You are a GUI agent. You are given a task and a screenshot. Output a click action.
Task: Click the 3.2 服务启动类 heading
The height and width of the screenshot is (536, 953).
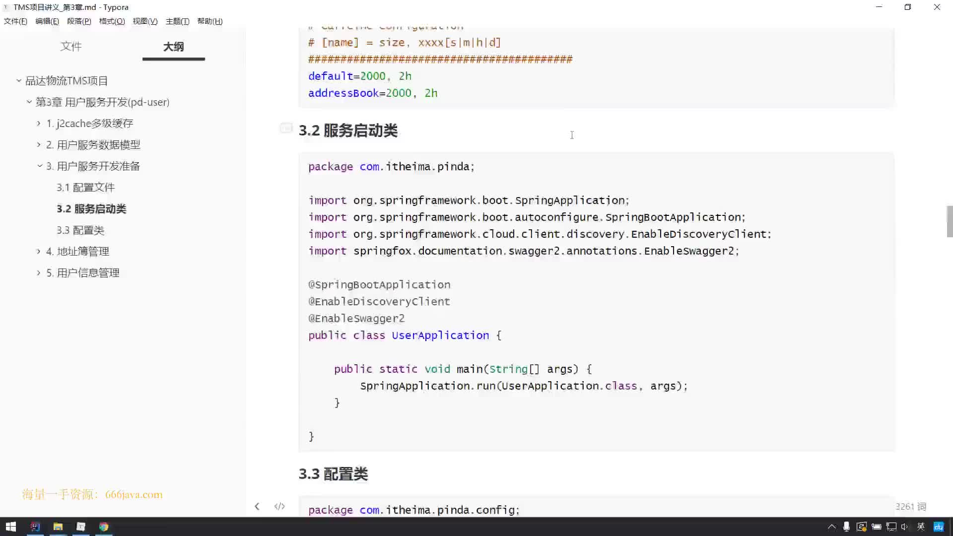pyautogui.click(x=348, y=130)
